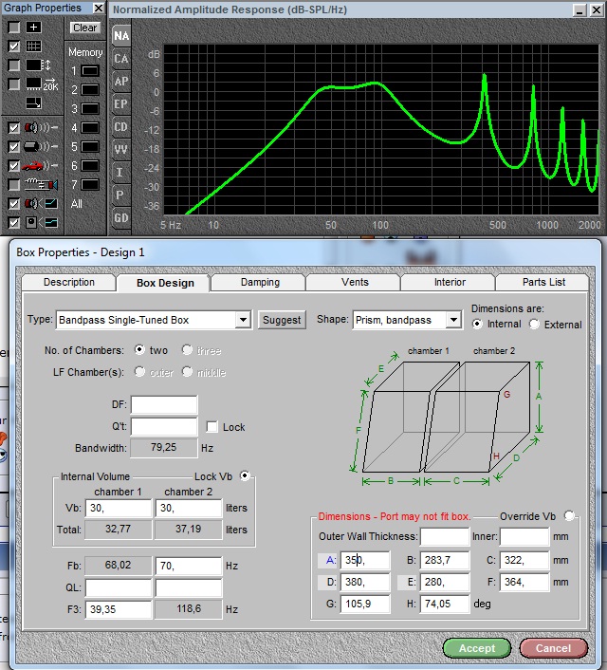Switch to the Damping tab

[x=260, y=283]
